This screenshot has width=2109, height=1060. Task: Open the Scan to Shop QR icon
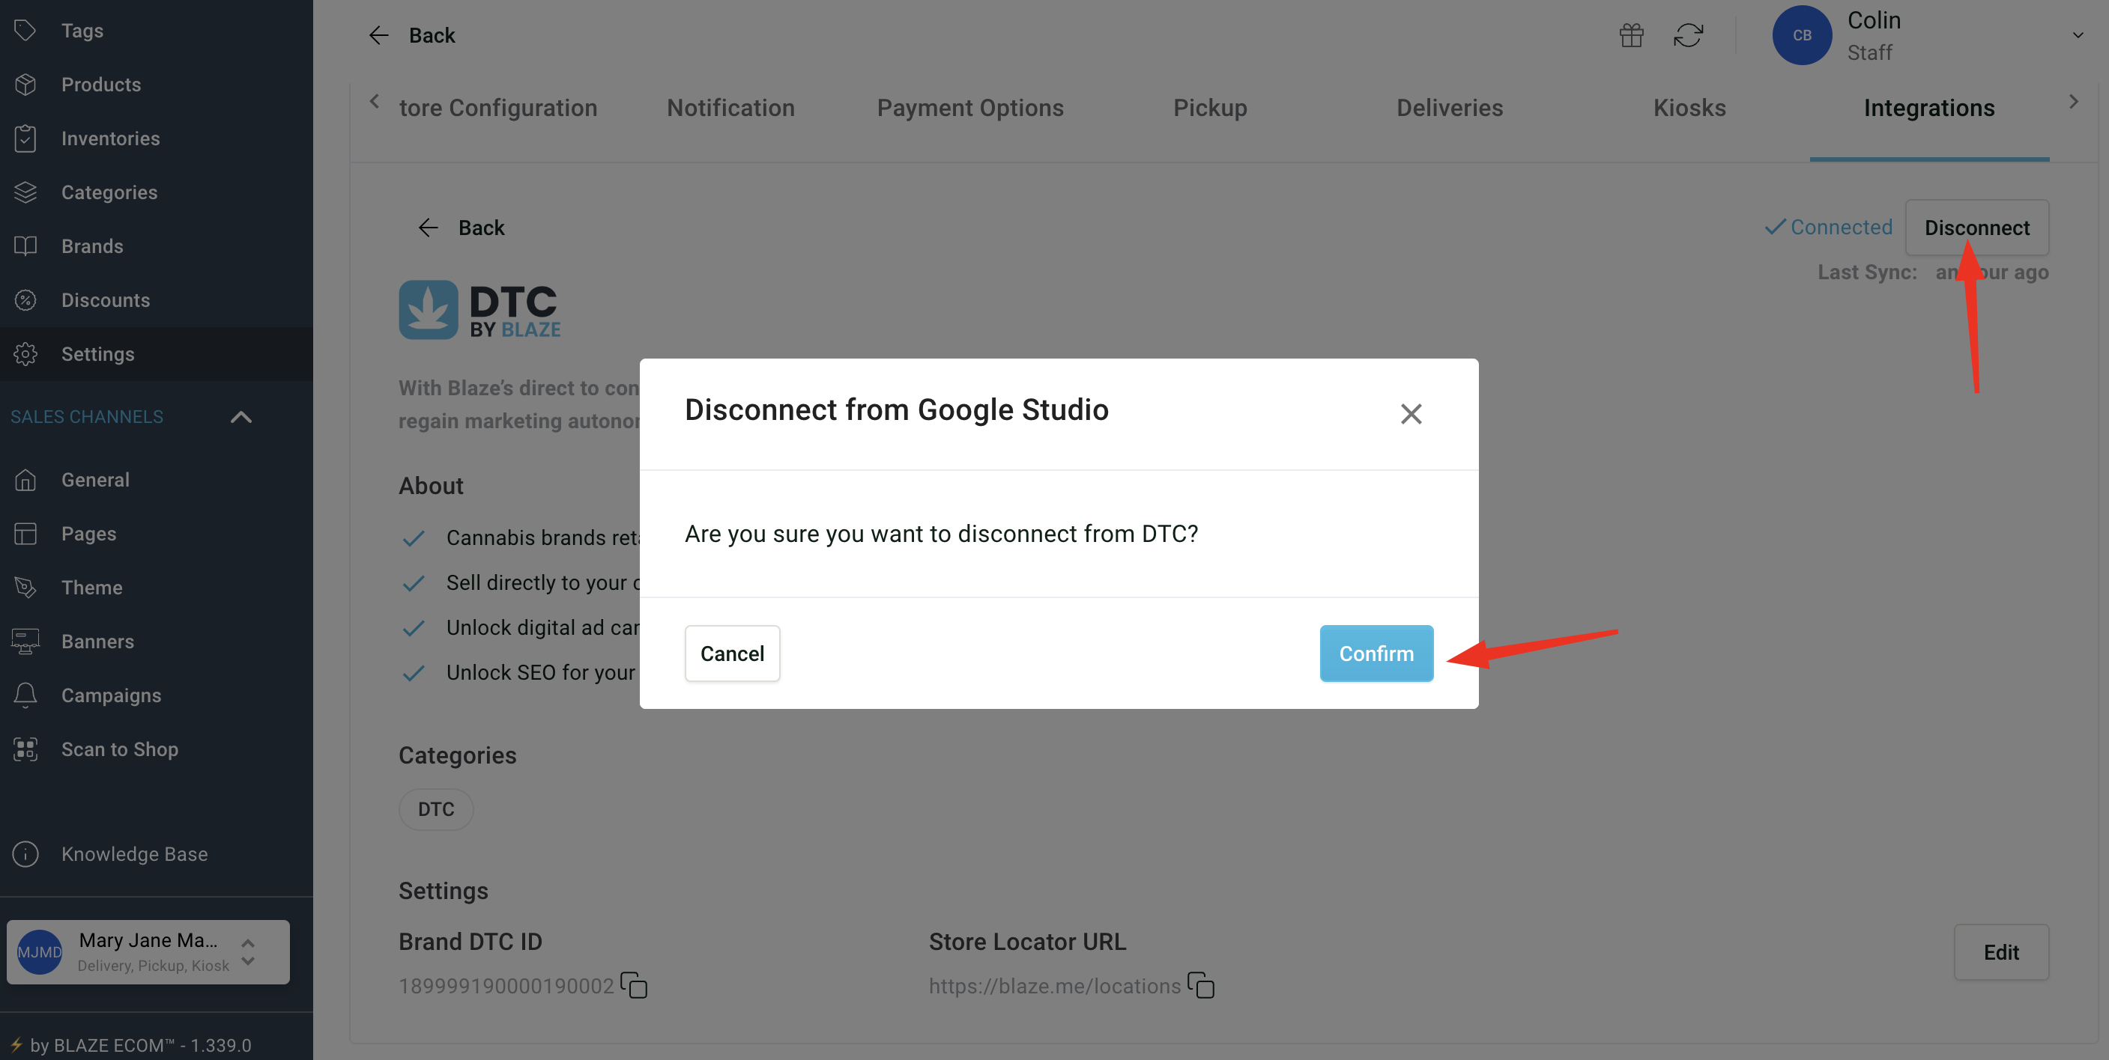tap(25, 749)
